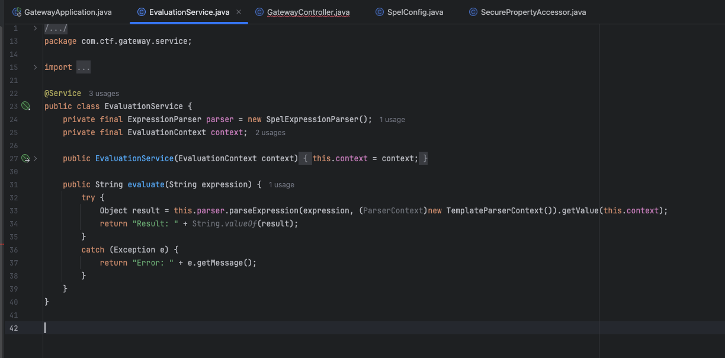
Task: Expand the folded constructor at line 27
Action: click(36, 158)
